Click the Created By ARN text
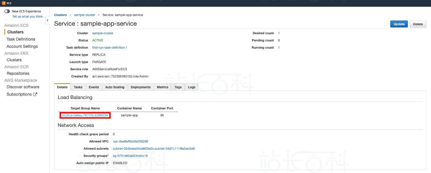This screenshot has width=431, height=173. point(120,76)
